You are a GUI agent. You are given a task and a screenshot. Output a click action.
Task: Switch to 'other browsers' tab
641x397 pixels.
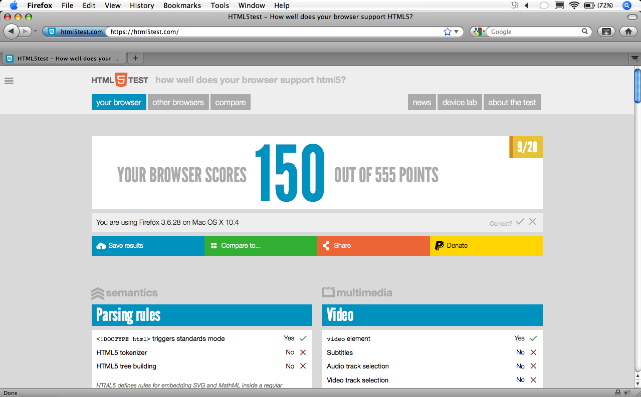coord(178,102)
